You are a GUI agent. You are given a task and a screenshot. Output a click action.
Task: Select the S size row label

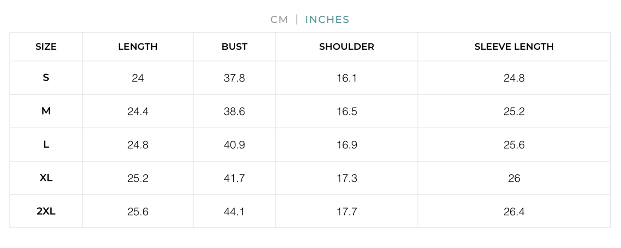(x=46, y=78)
